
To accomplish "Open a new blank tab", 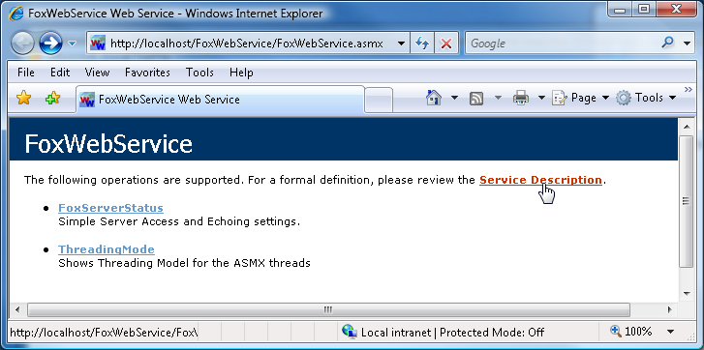I will point(379,100).
